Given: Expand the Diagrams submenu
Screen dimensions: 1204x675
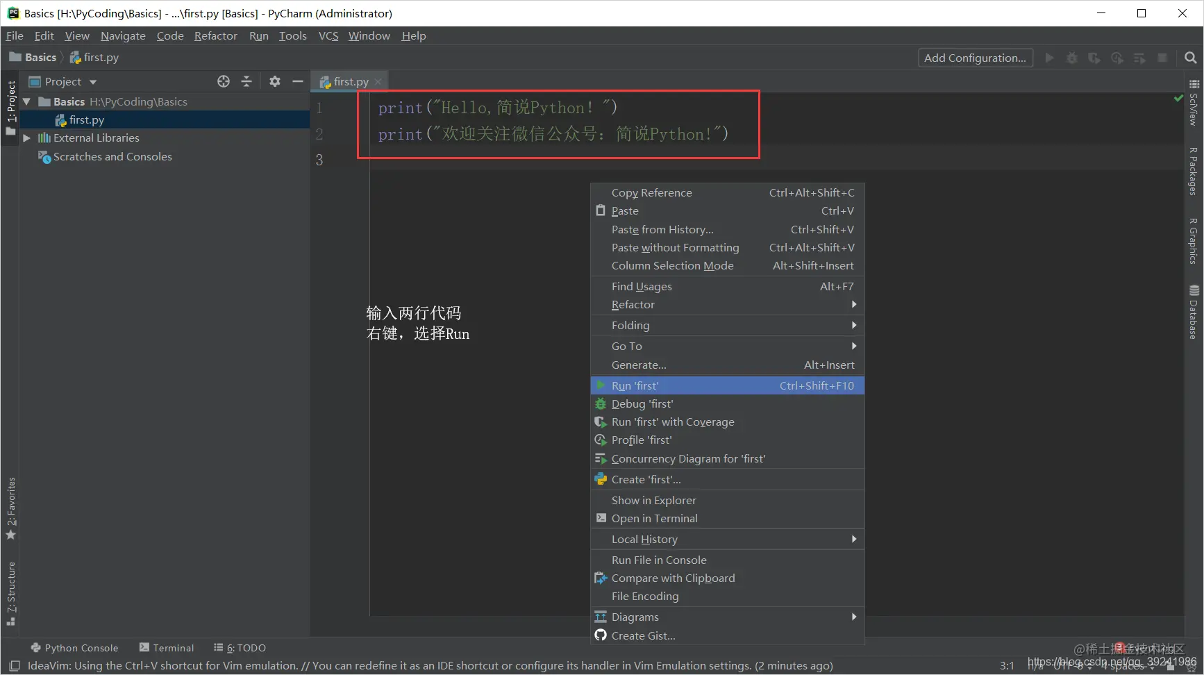Looking at the screenshot, I should coord(728,617).
